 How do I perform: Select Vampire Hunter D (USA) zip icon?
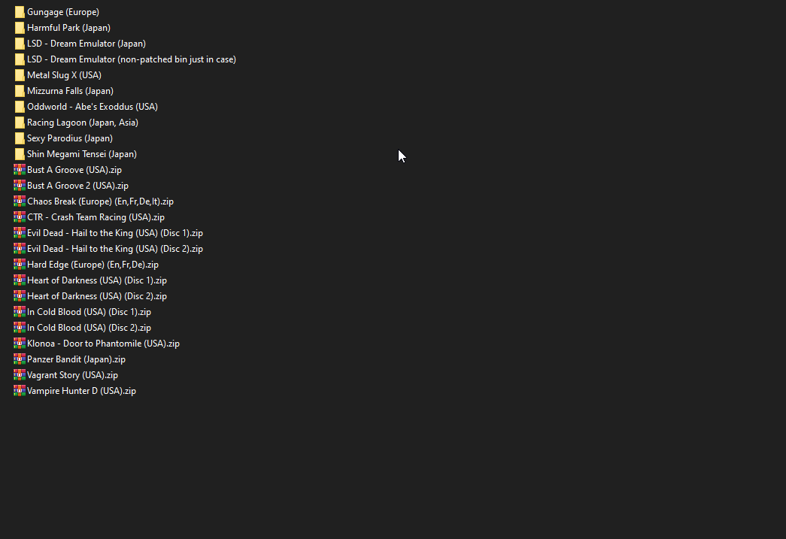tap(20, 391)
